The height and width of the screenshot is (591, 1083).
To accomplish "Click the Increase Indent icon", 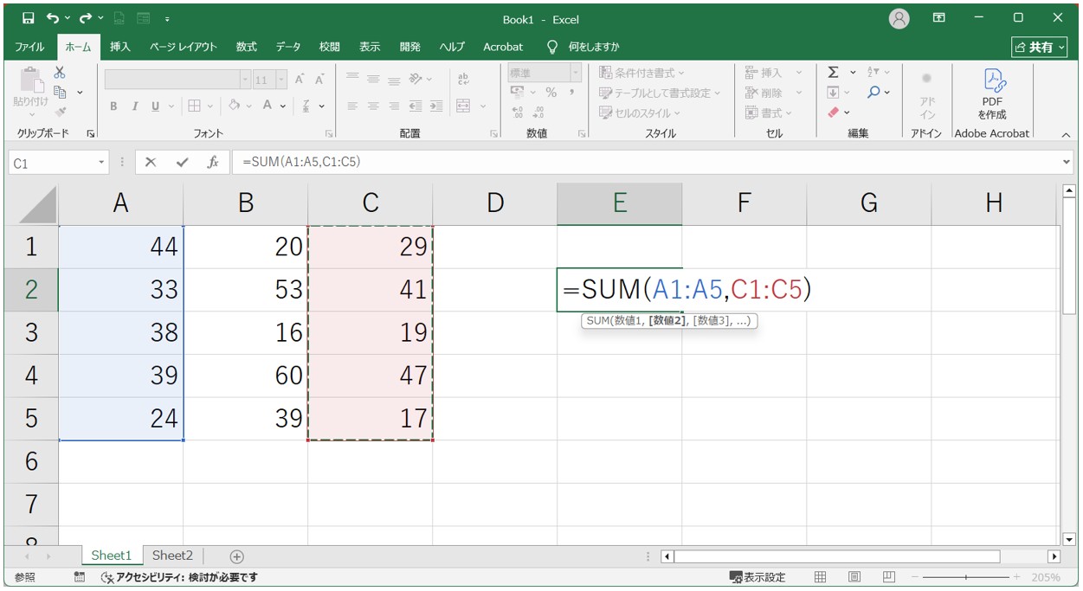I will tap(436, 106).
